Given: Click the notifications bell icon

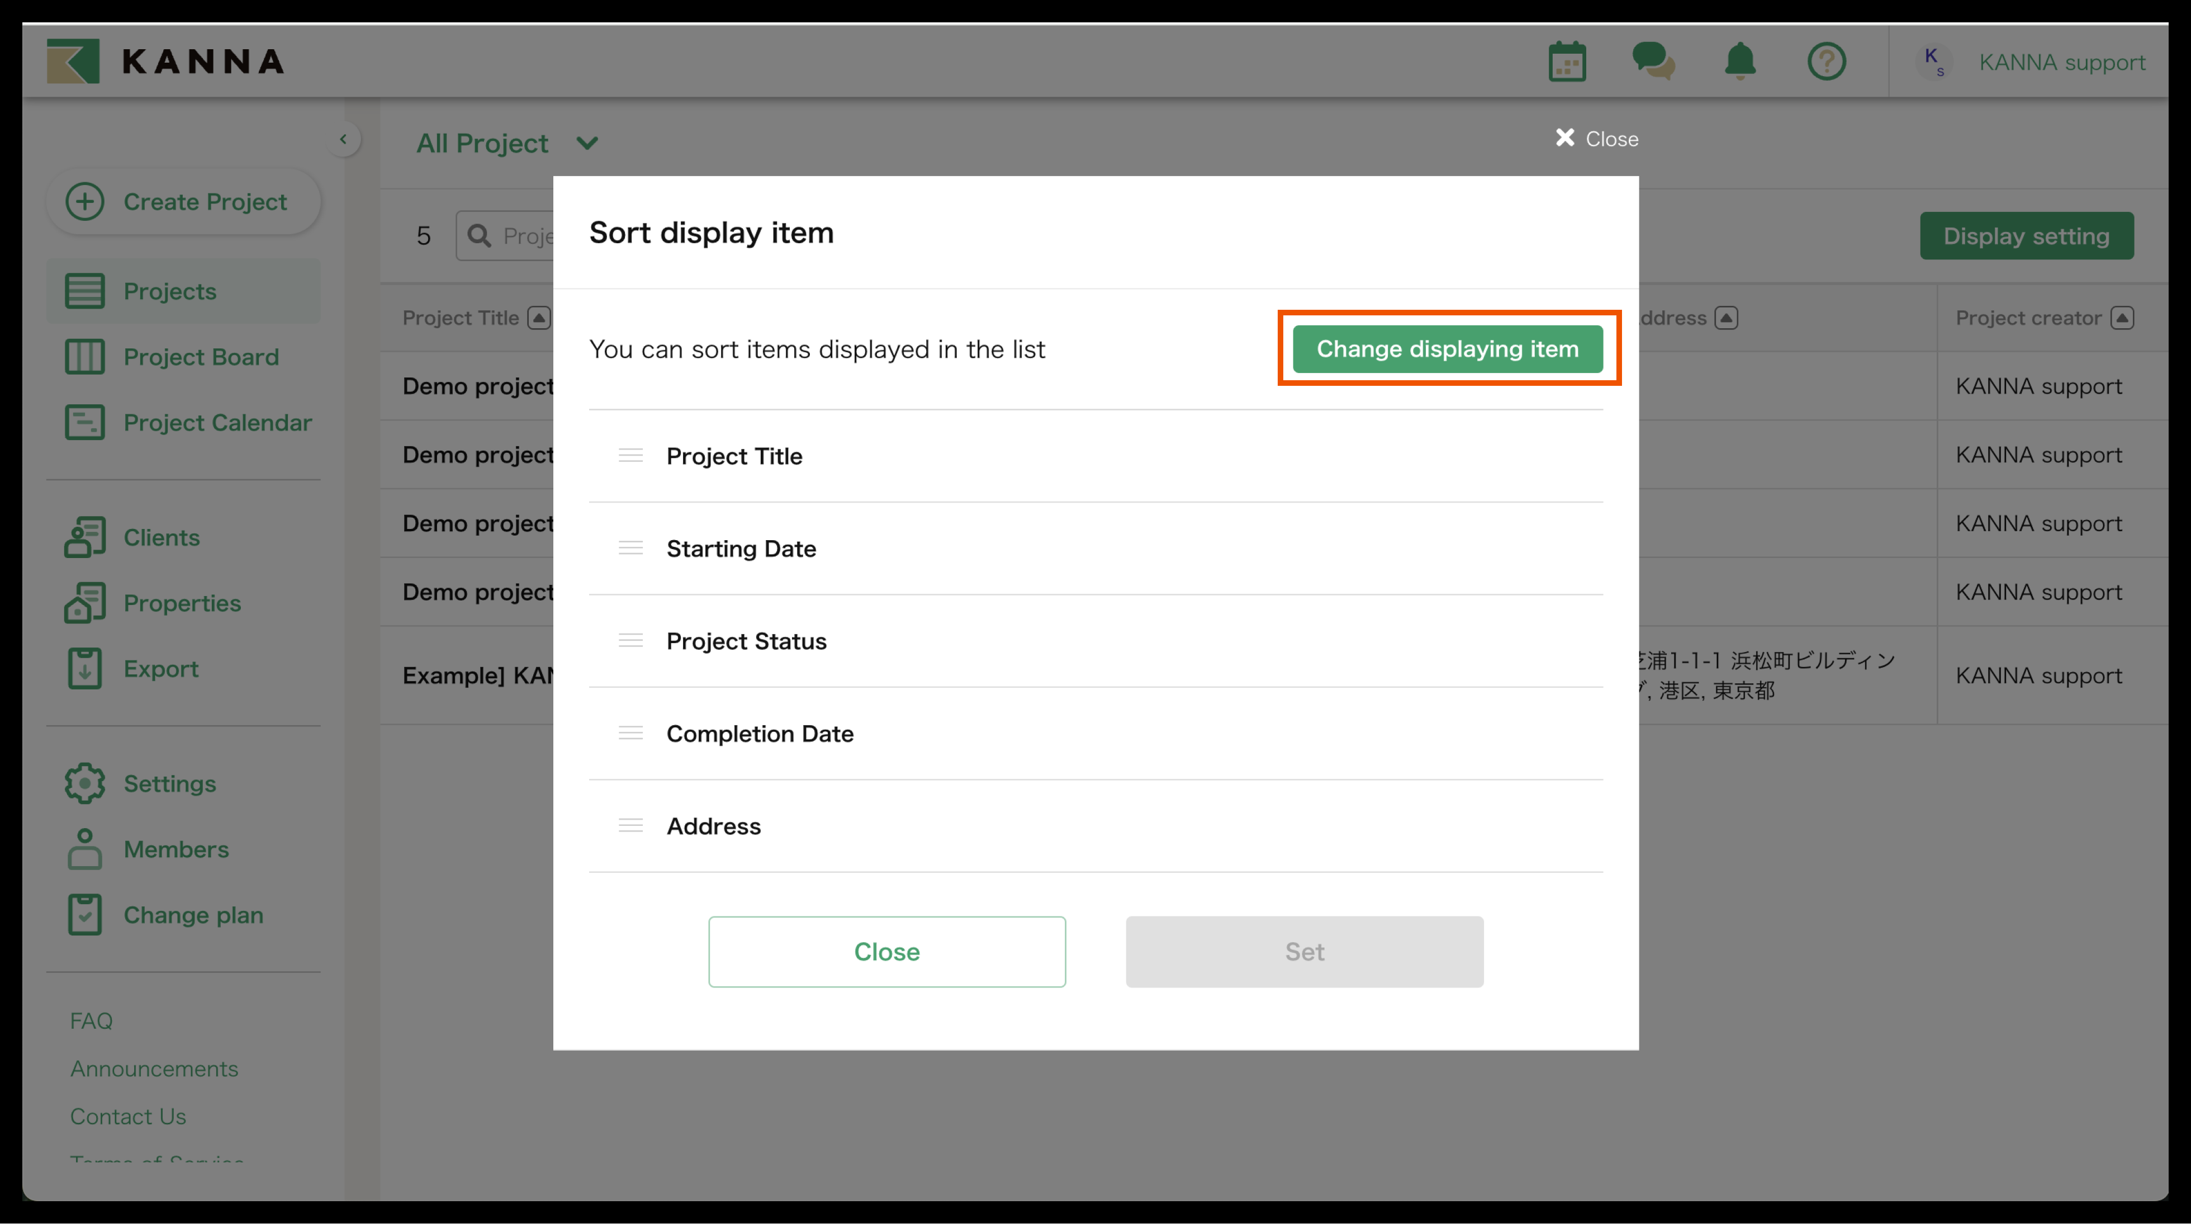Looking at the screenshot, I should pyautogui.click(x=1740, y=62).
